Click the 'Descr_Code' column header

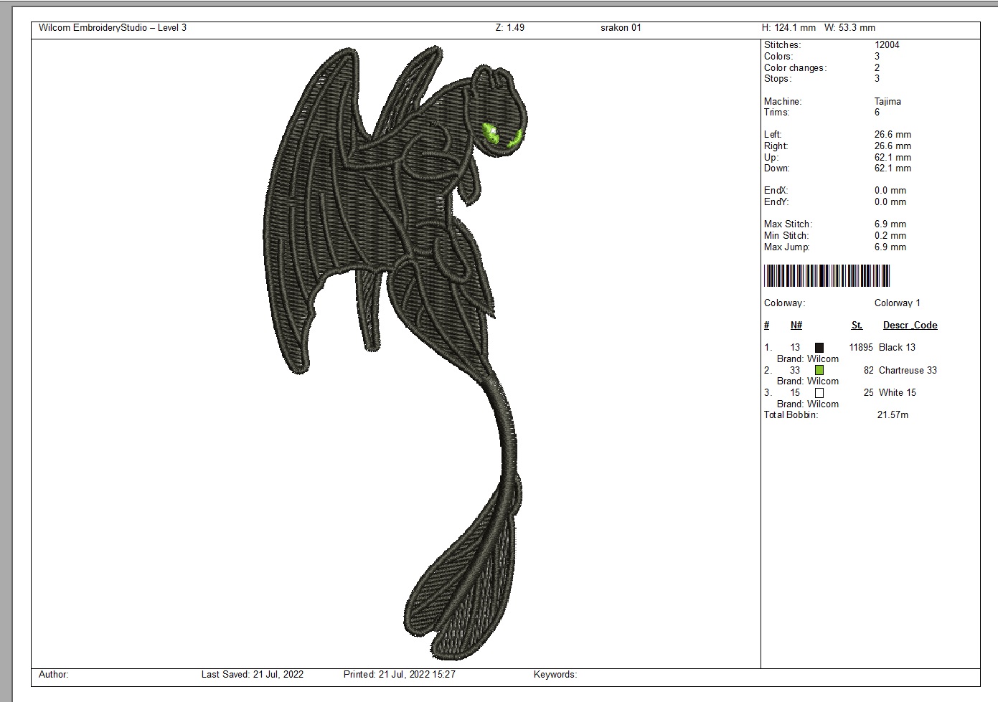click(910, 325)
